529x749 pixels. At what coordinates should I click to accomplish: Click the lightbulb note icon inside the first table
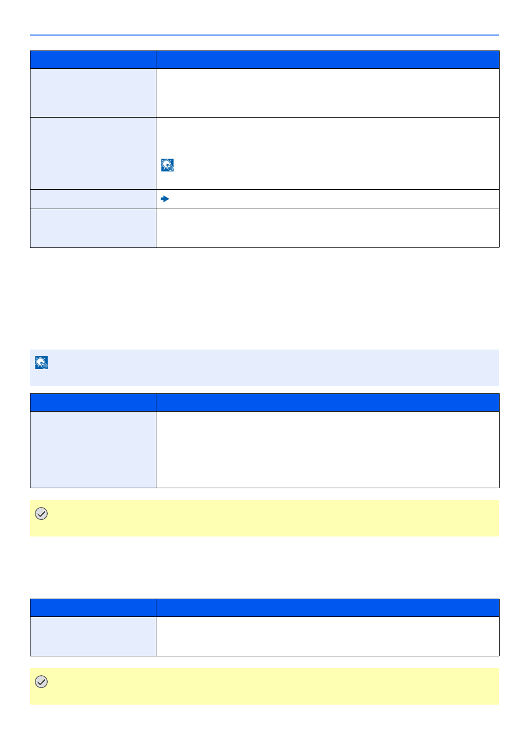167,165
